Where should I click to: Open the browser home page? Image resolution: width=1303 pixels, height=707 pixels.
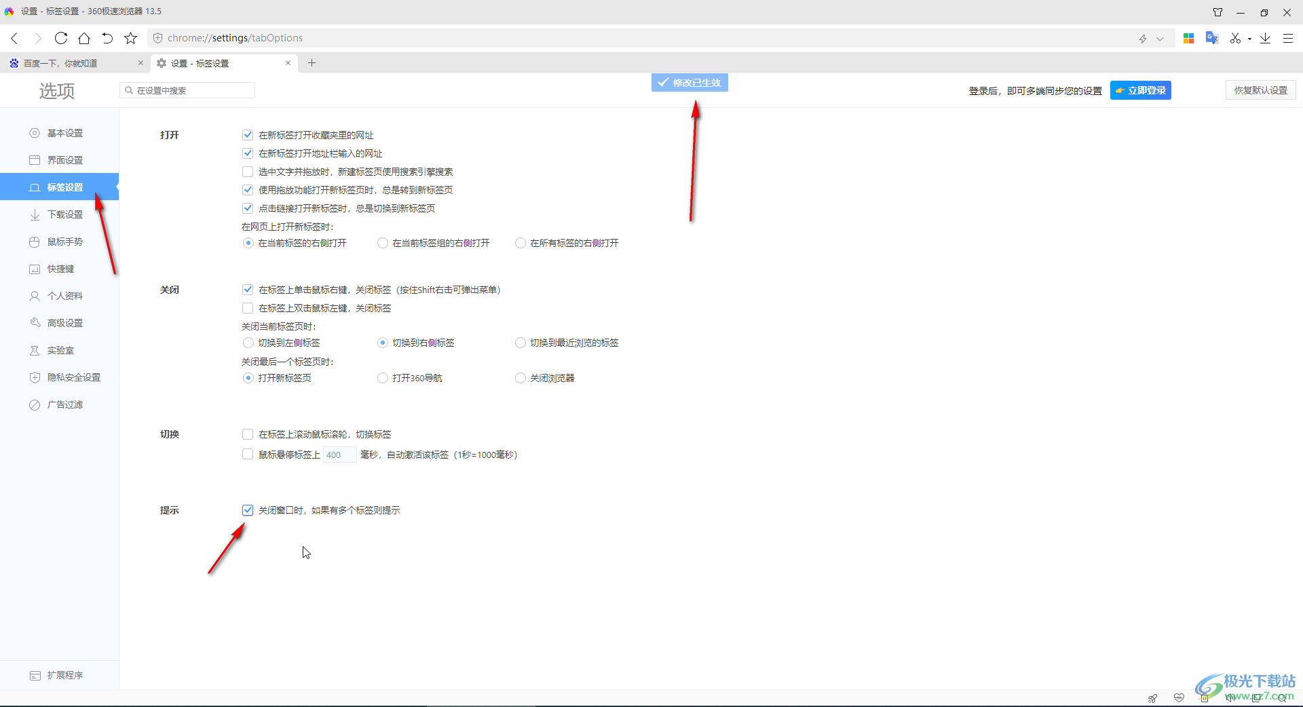84,38
